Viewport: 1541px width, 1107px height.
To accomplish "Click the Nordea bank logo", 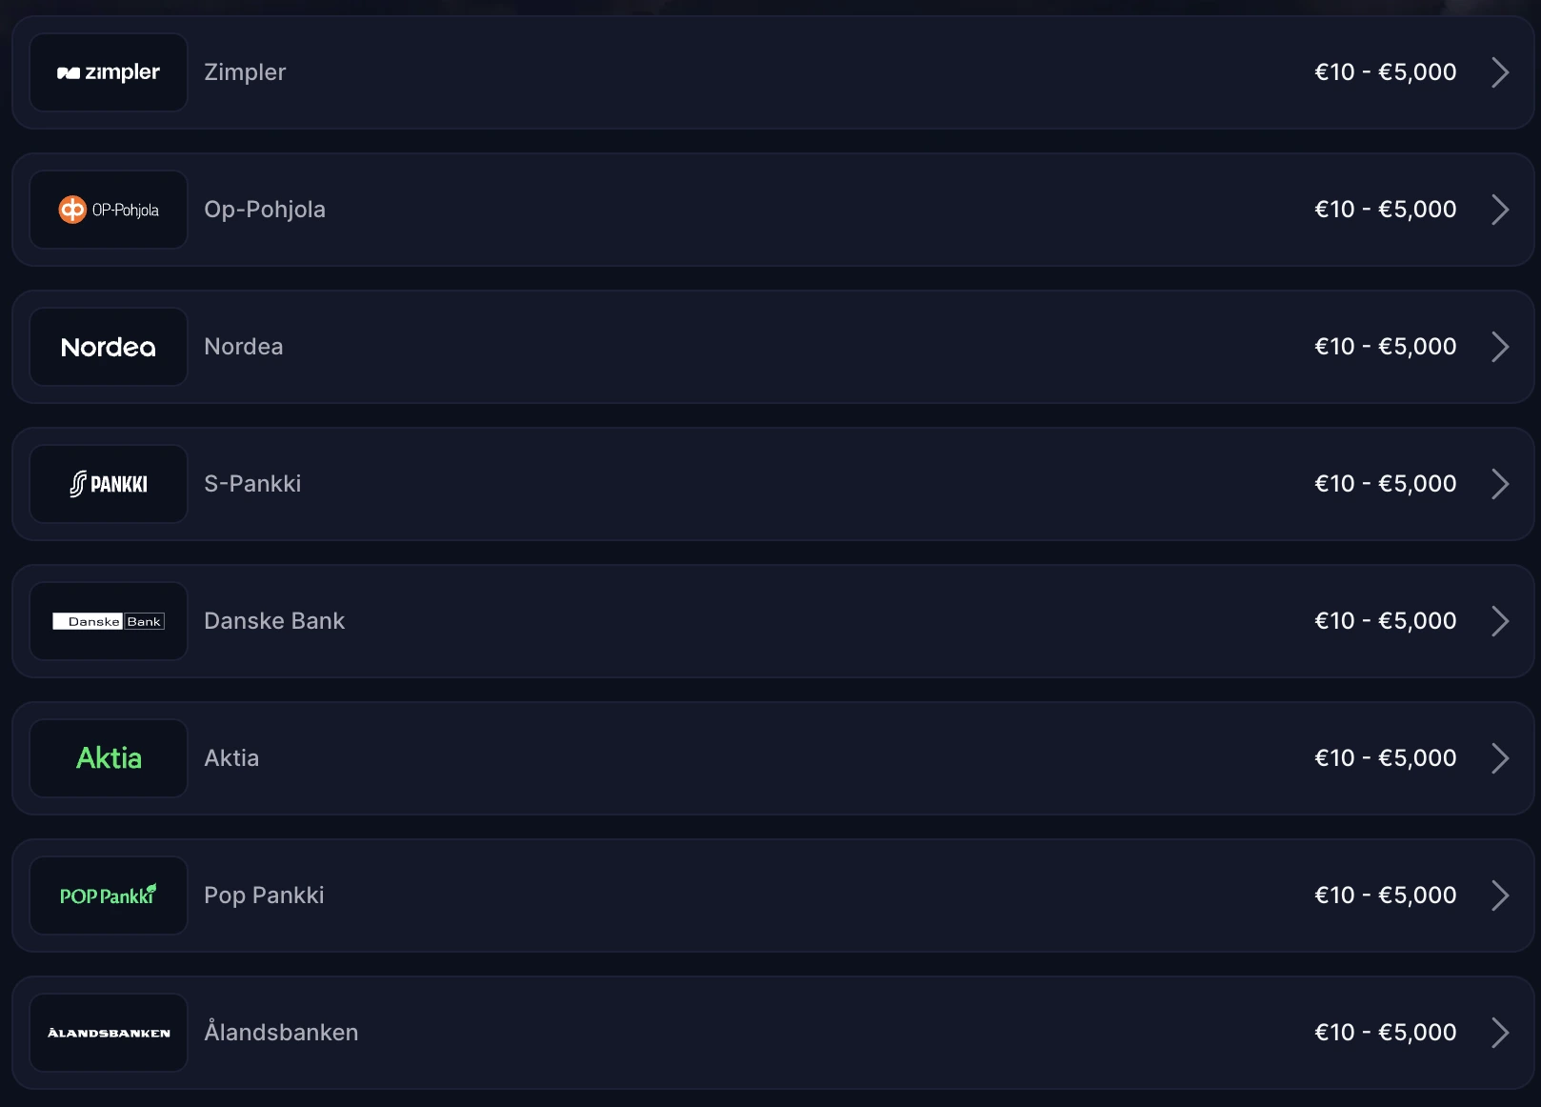I will point(108,346).
